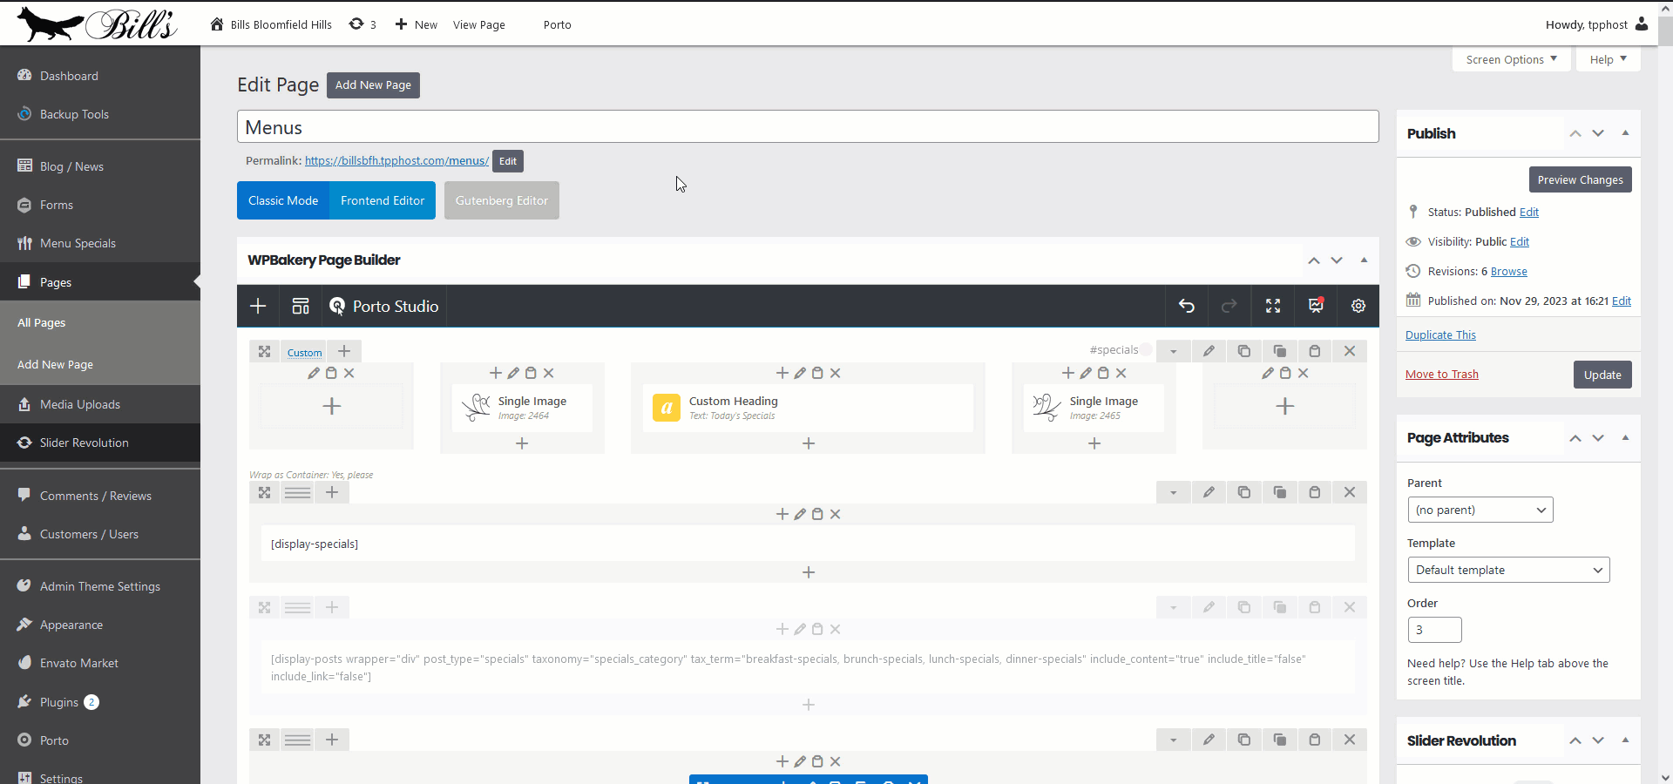This screenshot has width=1673, height=784.
Task: Expand the Screen Options dropdown
Action: pyautogui.click(x=1511, y=59)
